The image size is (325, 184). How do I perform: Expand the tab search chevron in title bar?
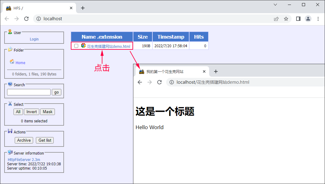(x=275, y=5)
